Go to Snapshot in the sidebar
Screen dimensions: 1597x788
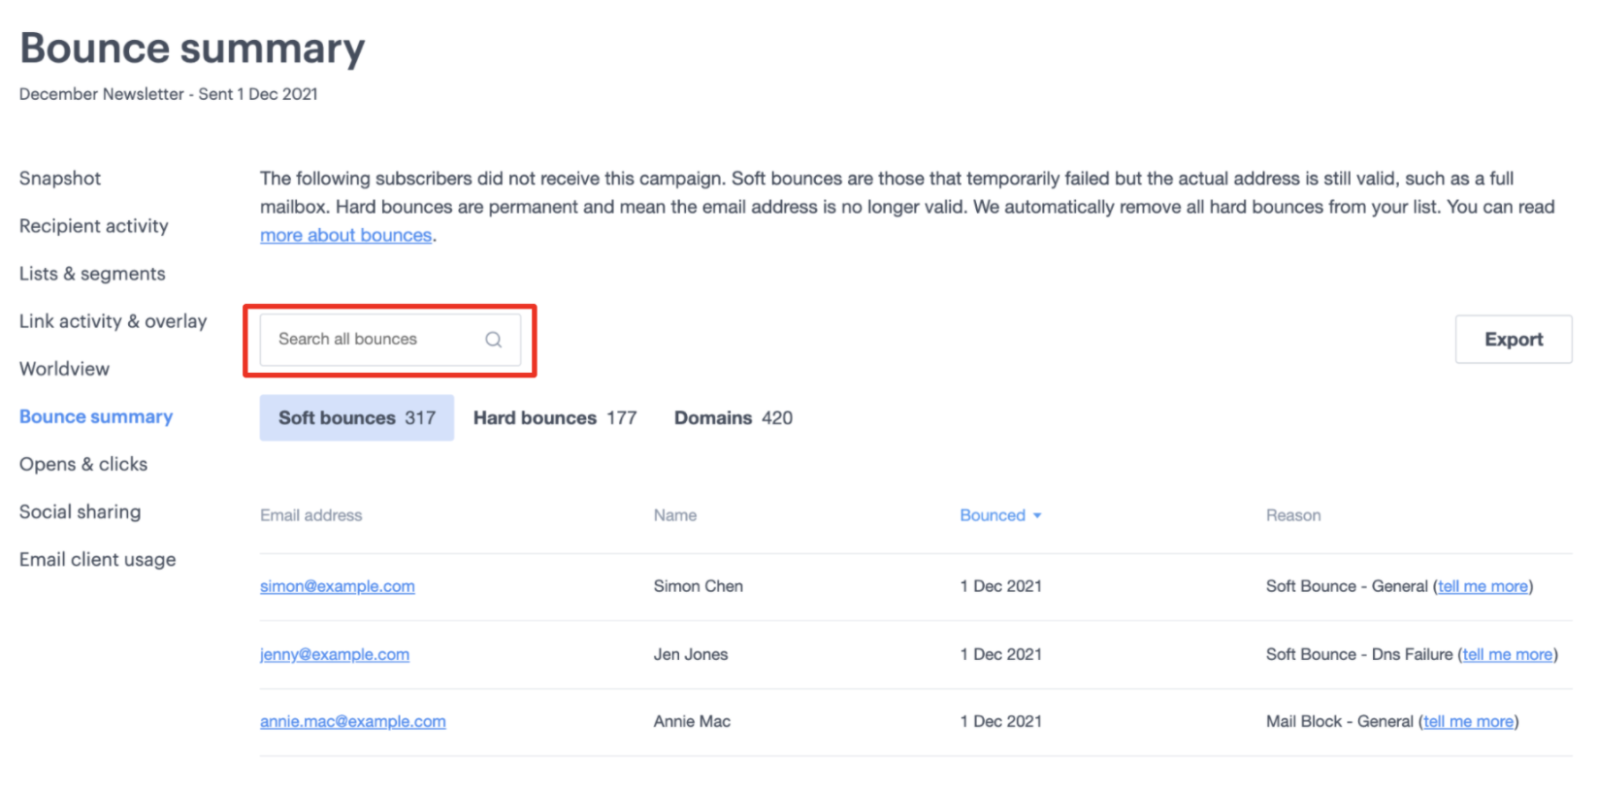(60, 179)
